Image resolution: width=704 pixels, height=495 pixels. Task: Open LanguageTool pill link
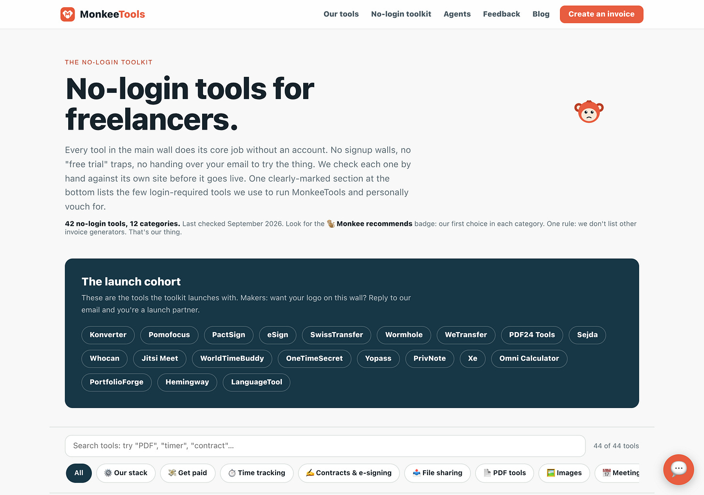tap(256, 382)
